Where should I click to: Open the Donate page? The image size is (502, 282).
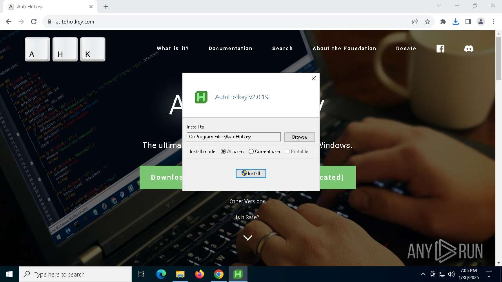[x=406, y=49]
